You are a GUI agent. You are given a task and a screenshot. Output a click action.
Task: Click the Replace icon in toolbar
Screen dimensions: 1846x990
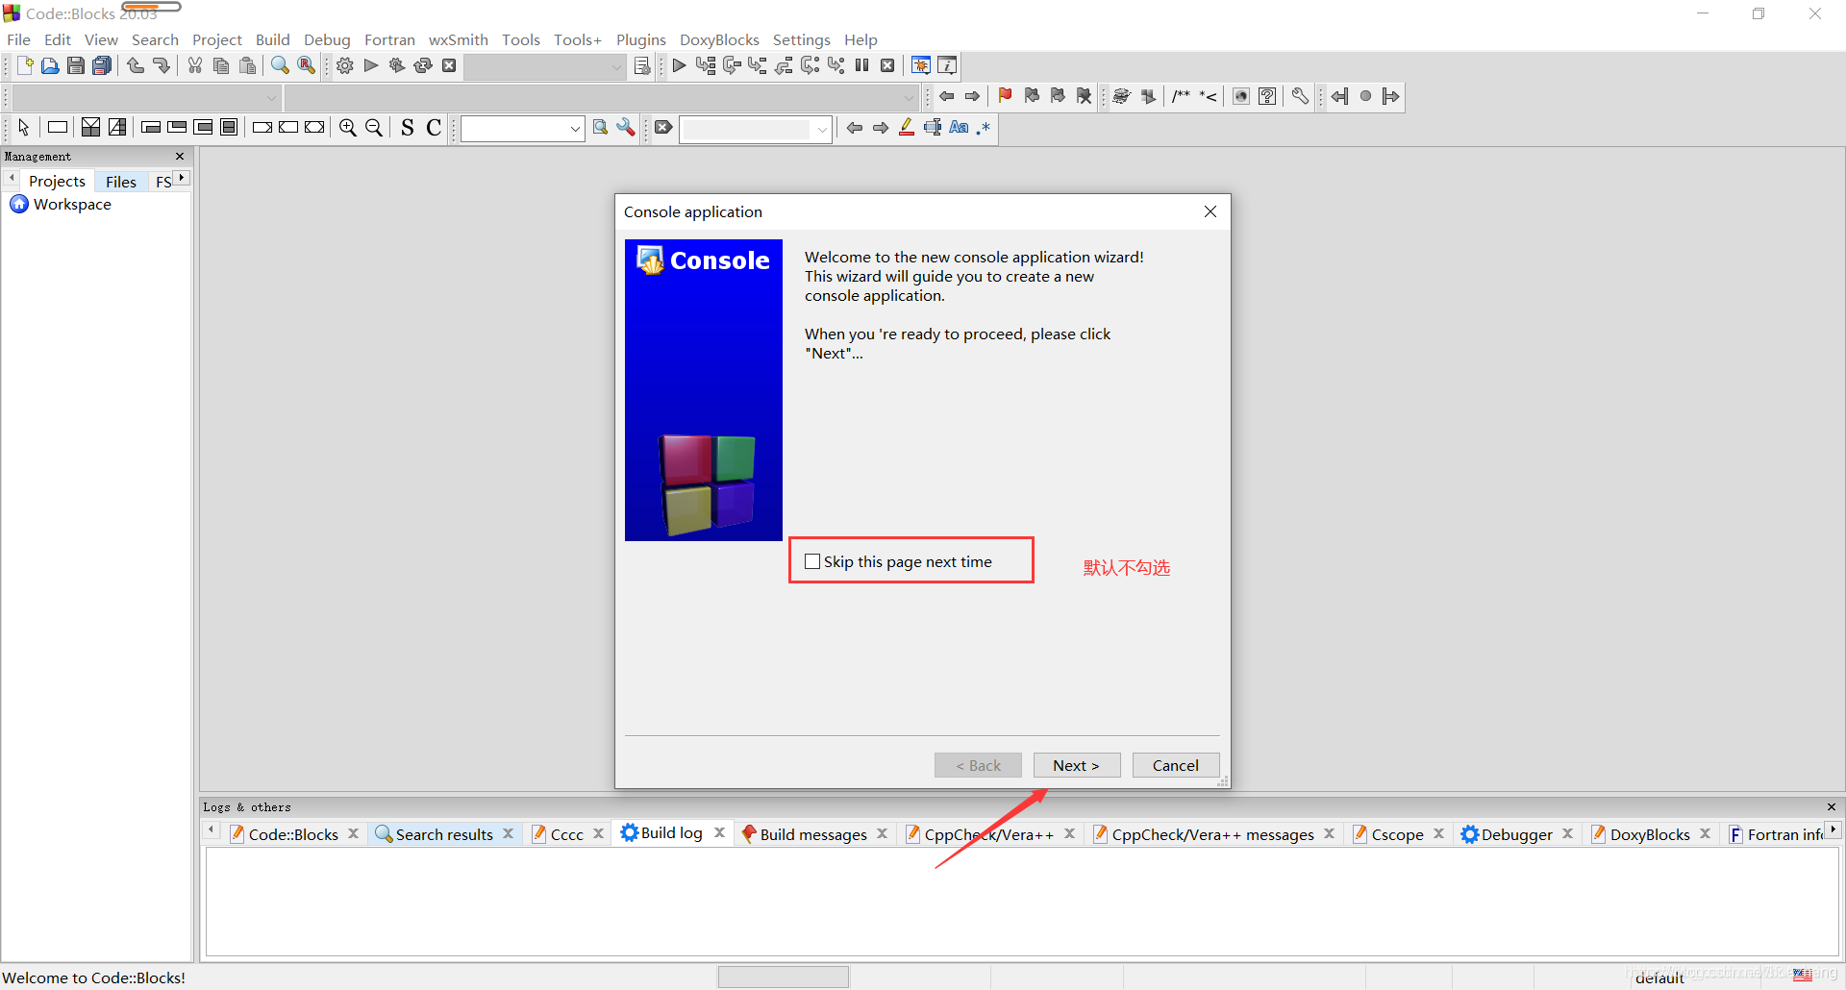(x=306, y=65)
